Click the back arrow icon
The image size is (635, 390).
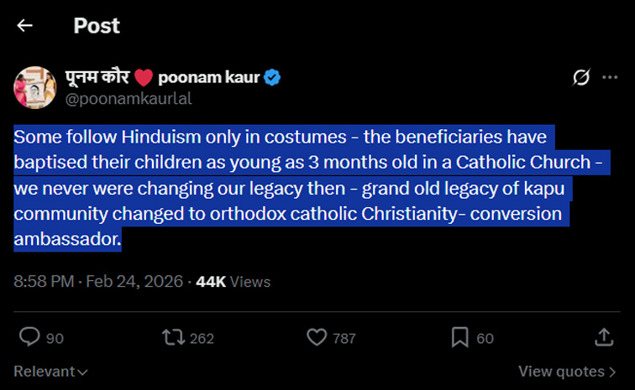coord(25,25)
